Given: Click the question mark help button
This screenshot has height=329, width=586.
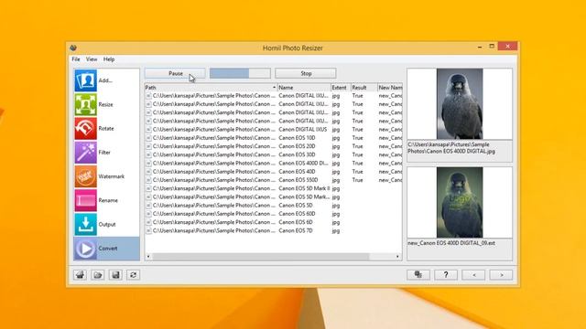Looking at the screenshot, I should (446, 275).
